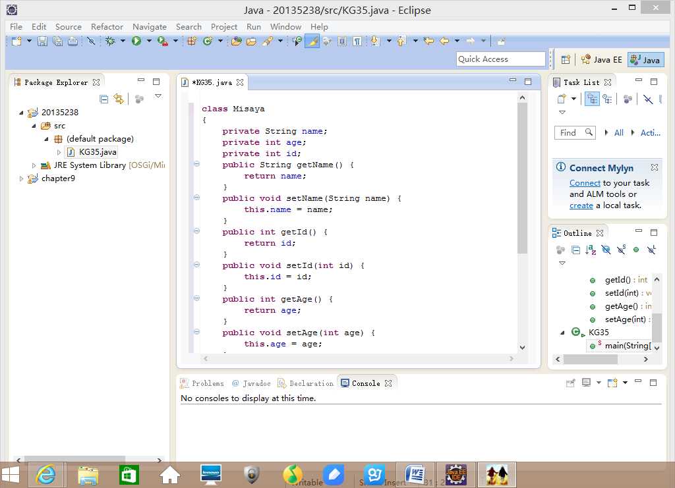
Task: Click the Windows Start button
Action: 11,475
